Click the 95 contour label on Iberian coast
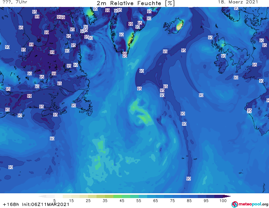Viewport: 269px width, 208px height. (x=250, y=111)
